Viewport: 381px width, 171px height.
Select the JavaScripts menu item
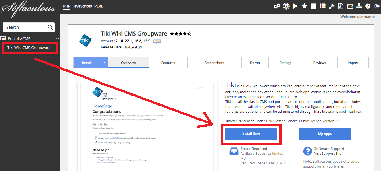point(82,6)
